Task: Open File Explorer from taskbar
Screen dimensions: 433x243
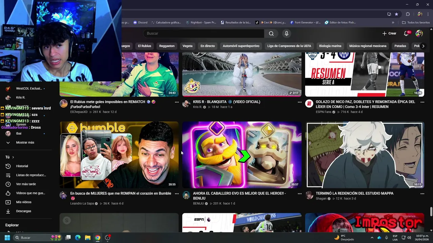Action: click(88, 238)
